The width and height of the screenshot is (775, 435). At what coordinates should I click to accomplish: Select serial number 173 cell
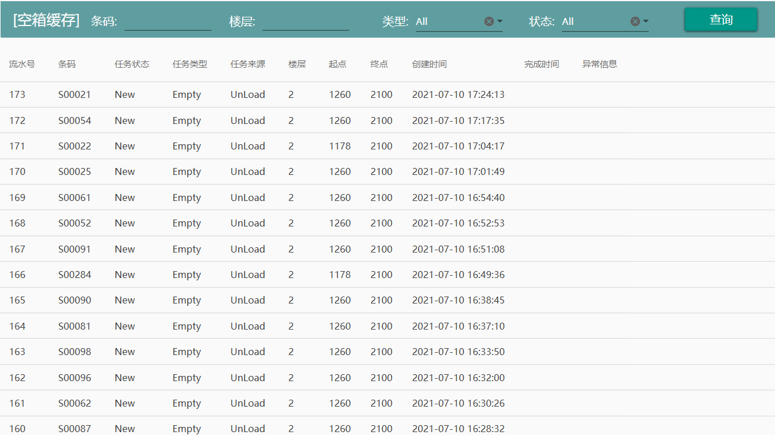pos(17,94)
